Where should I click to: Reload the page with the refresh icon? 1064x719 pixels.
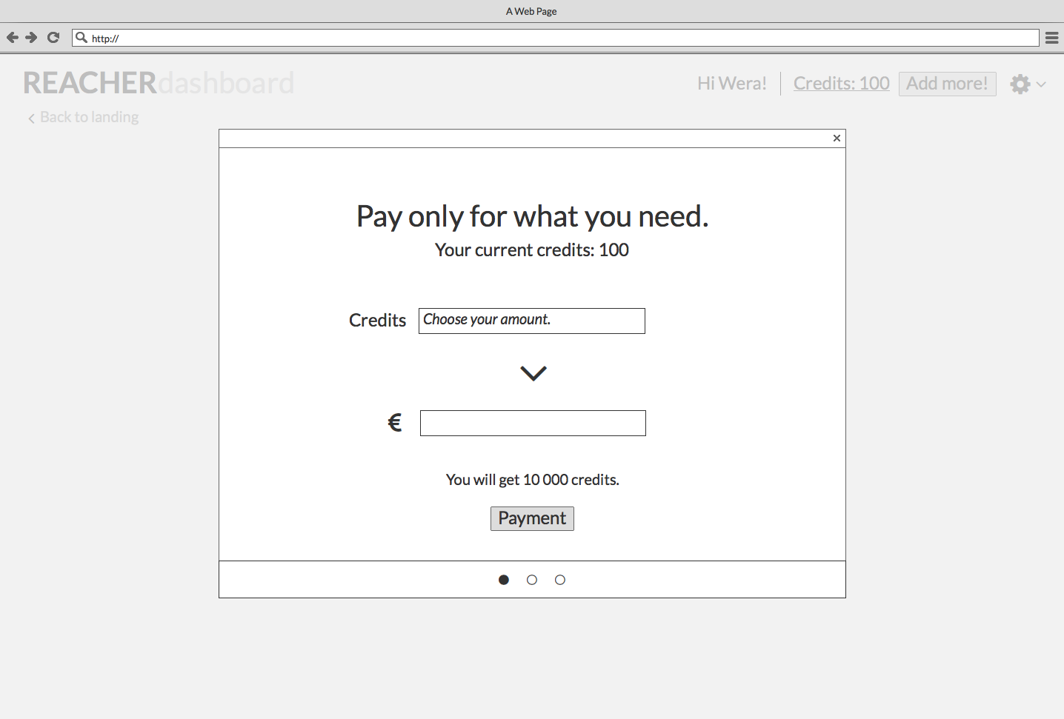pyautogui.click(x=53, y=37)
